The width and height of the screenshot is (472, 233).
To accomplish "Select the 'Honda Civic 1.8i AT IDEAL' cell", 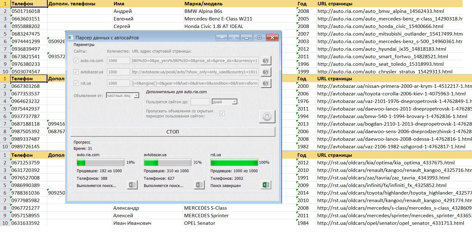I will [x=239, y=26].
